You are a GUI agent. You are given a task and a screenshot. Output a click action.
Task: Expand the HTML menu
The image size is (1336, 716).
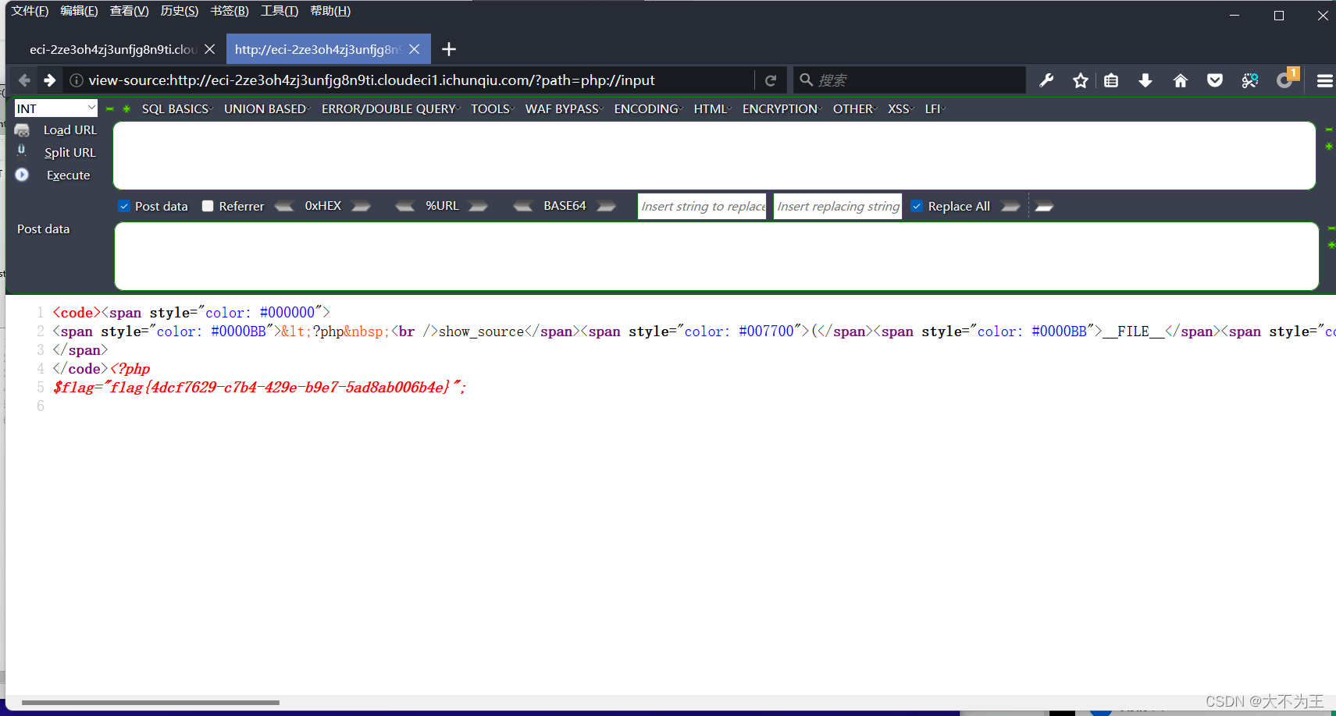[x=712, y=109]
